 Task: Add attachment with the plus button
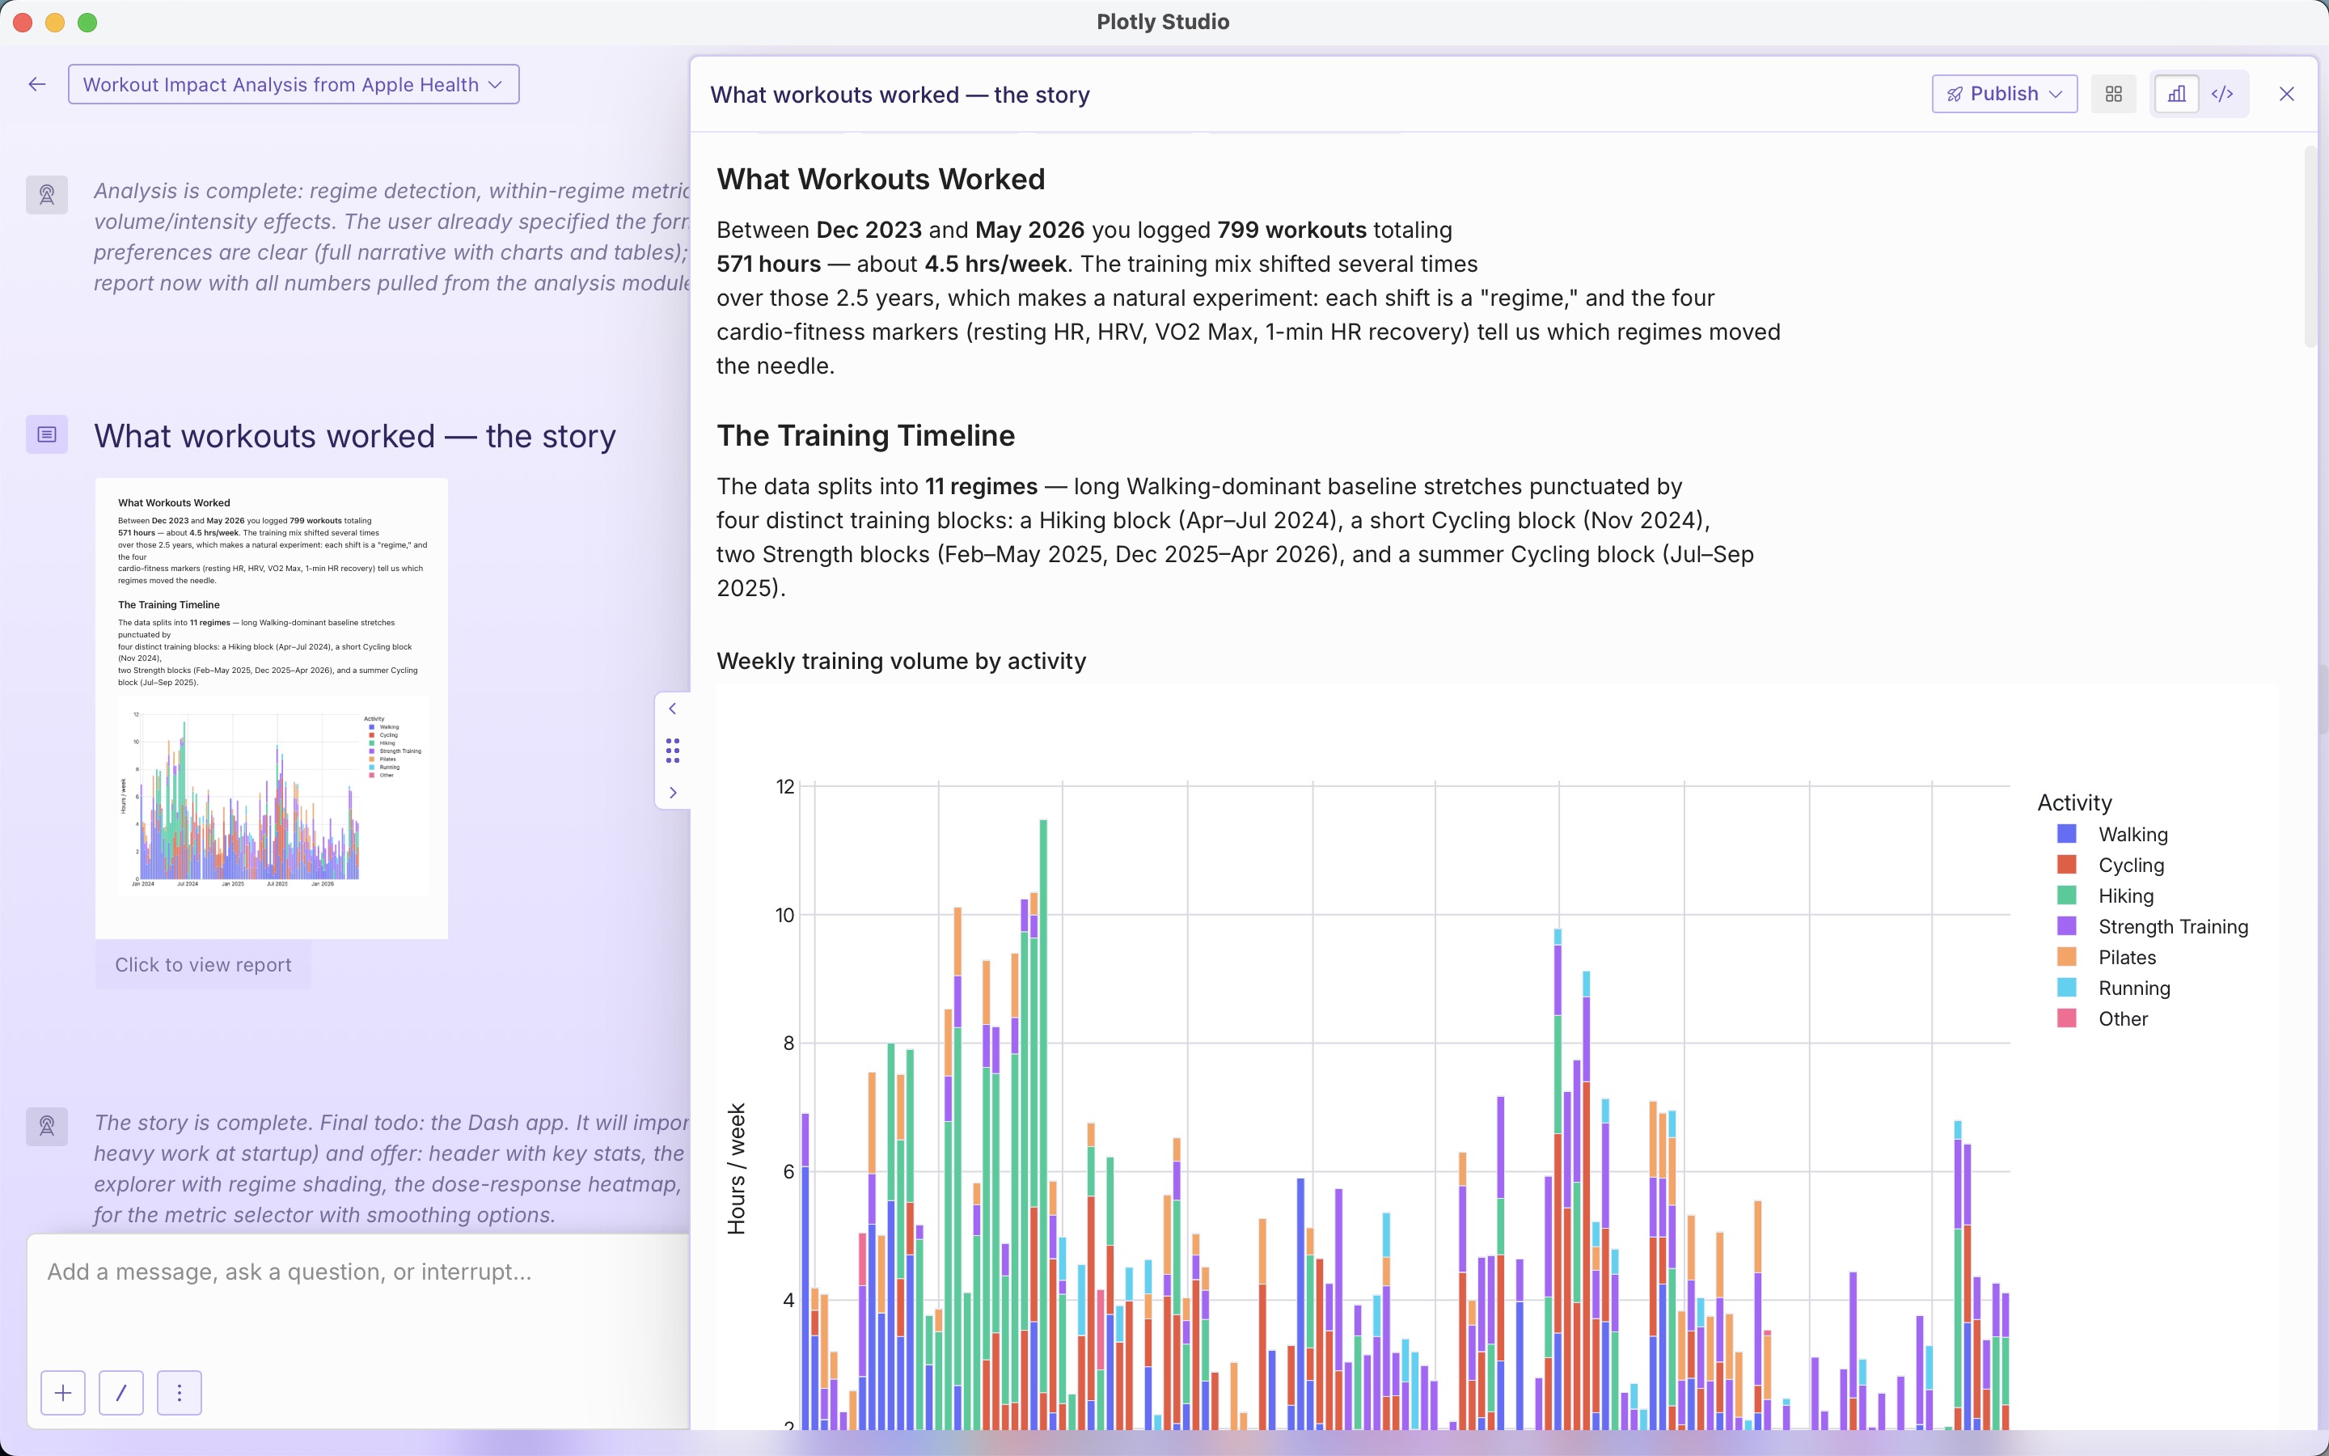(62, 1392)
